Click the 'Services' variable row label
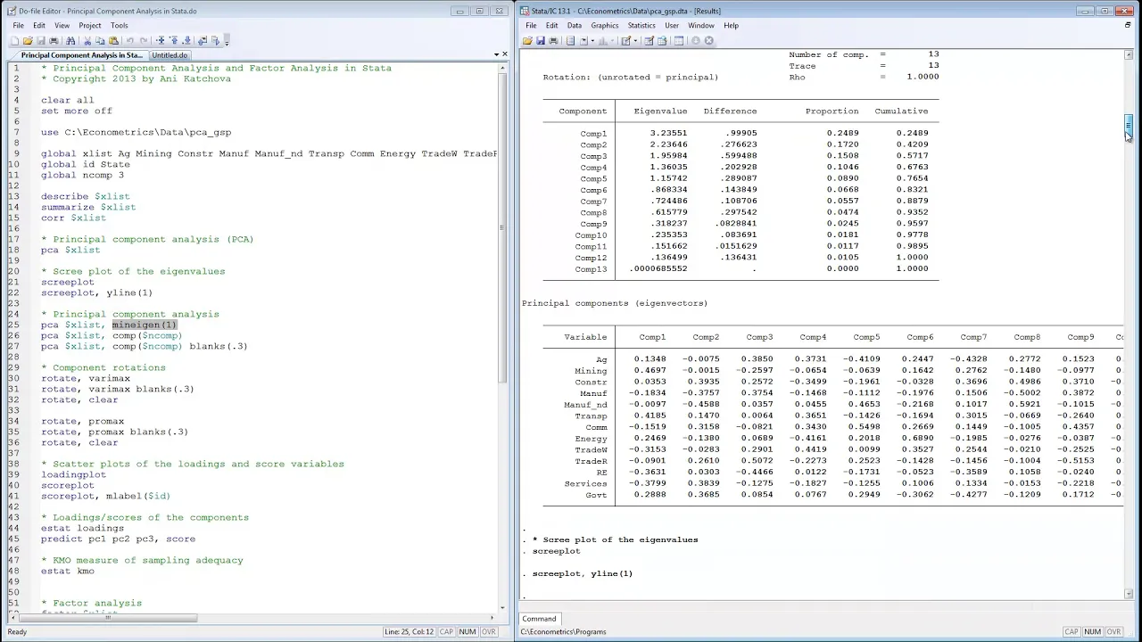Image resolution: width=1142 pixels, height=642 pixels. 585,483
